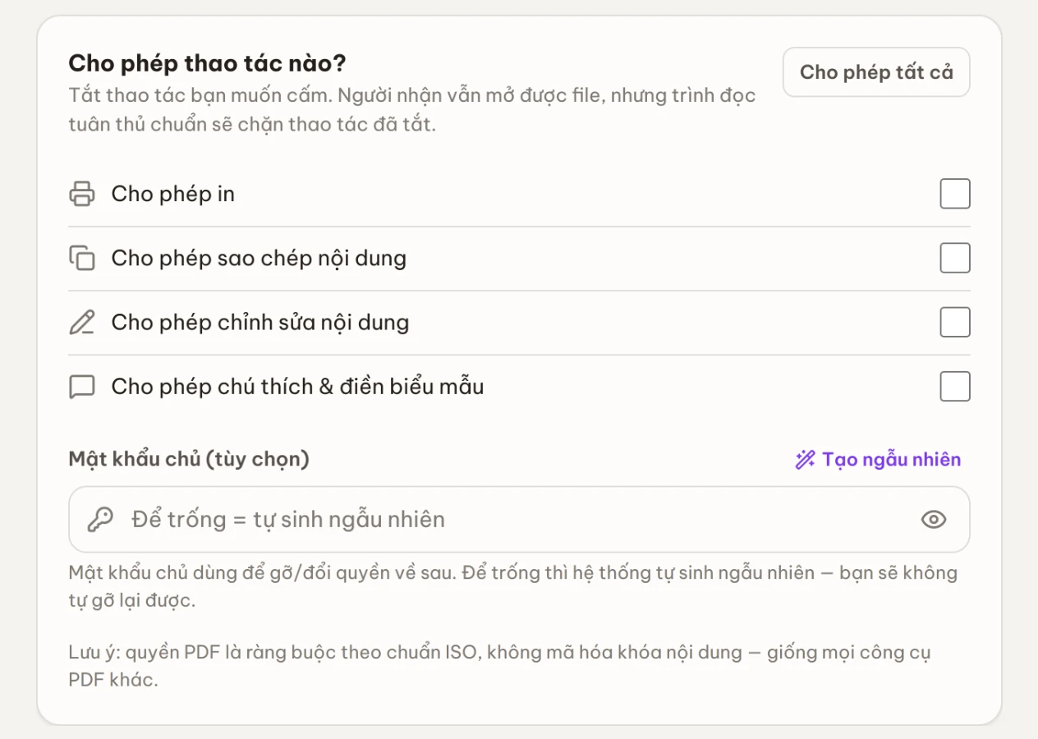The height and width of the screenshot is (739, 1038).
Task: Click the magic wand icon
Action: coord(805,460)
